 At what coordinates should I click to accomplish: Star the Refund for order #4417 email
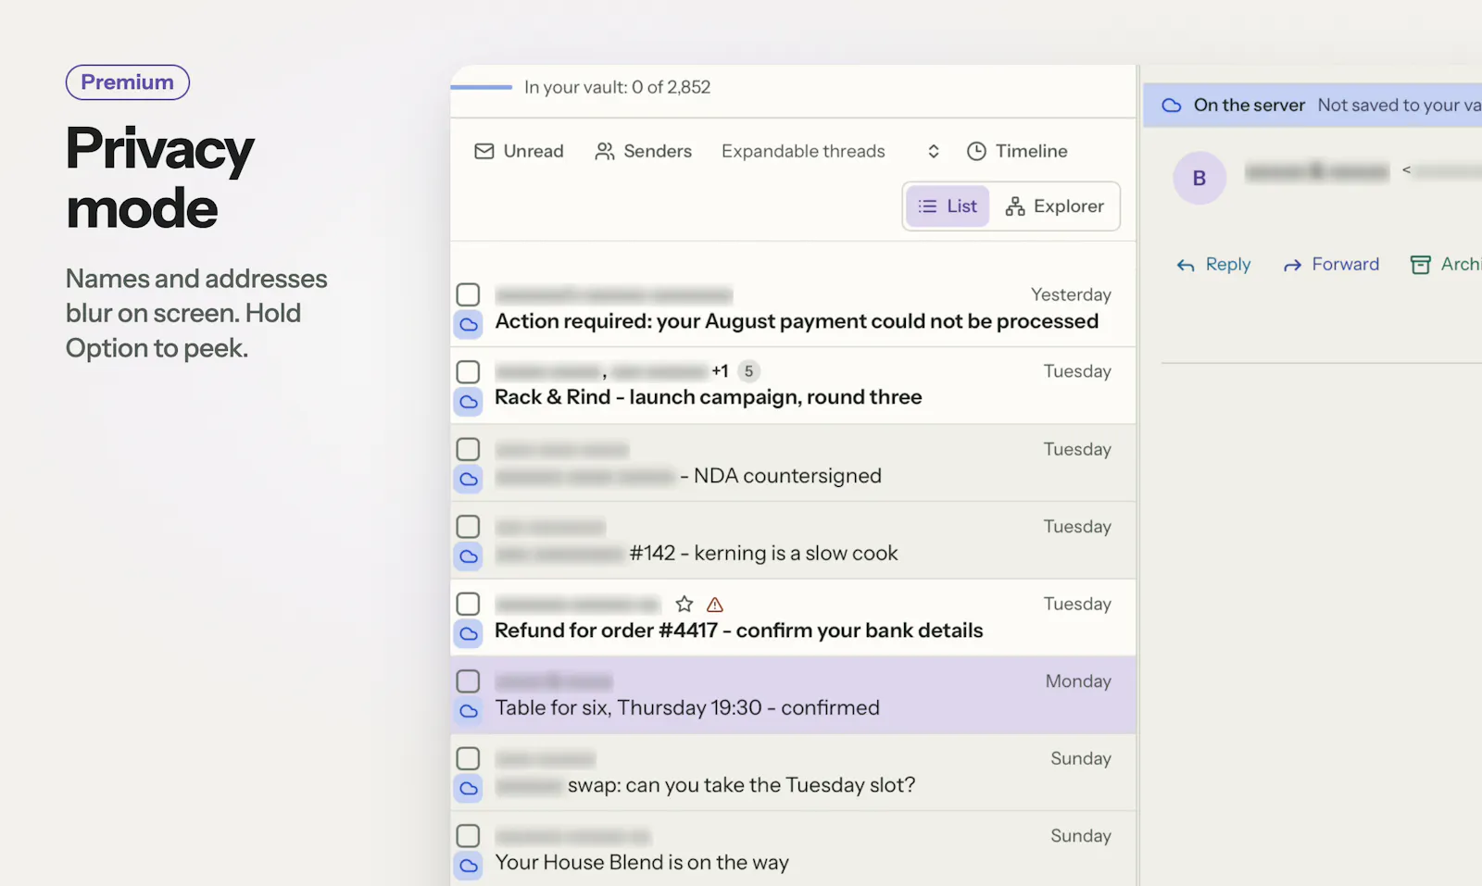(684, 604)
